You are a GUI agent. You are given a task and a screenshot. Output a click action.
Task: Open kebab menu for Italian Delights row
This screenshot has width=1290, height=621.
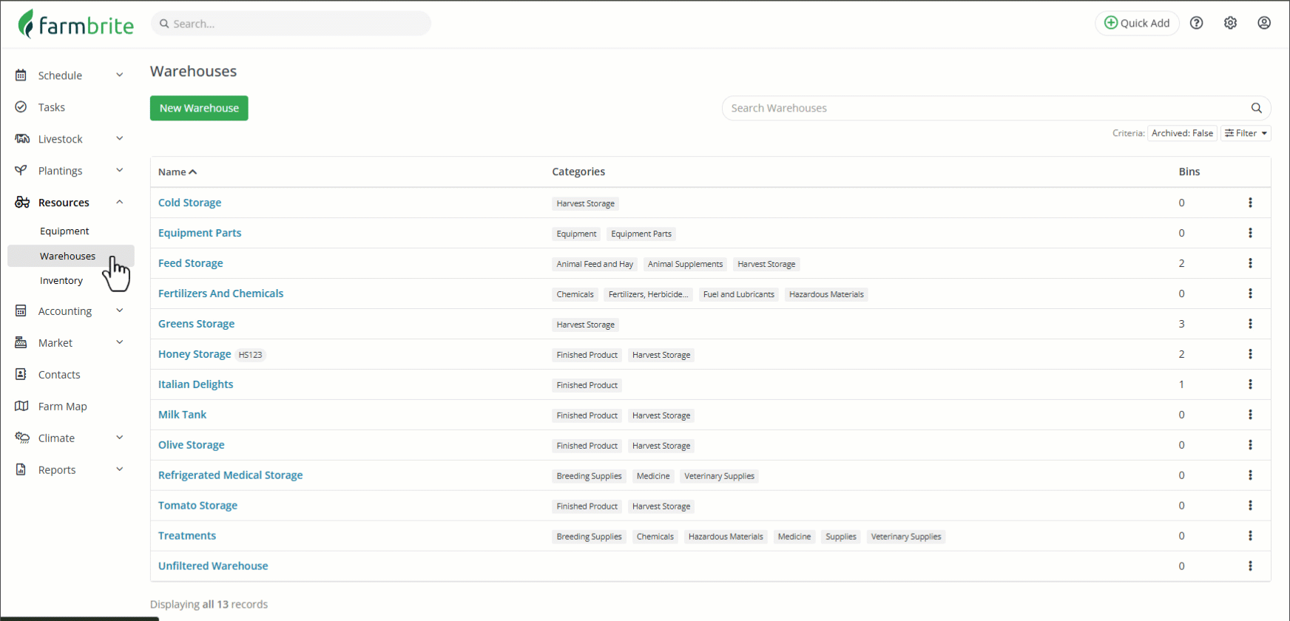pyautogui.click(x=1250, y=384)
